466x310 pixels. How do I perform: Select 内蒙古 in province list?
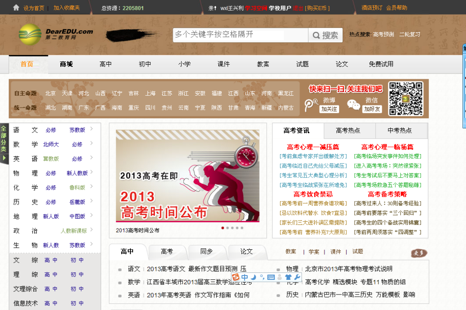[x=286, y=108]
